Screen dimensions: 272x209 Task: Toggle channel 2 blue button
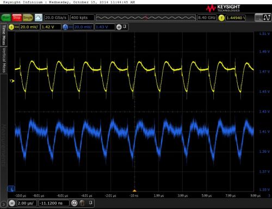(x=65, y=27)
